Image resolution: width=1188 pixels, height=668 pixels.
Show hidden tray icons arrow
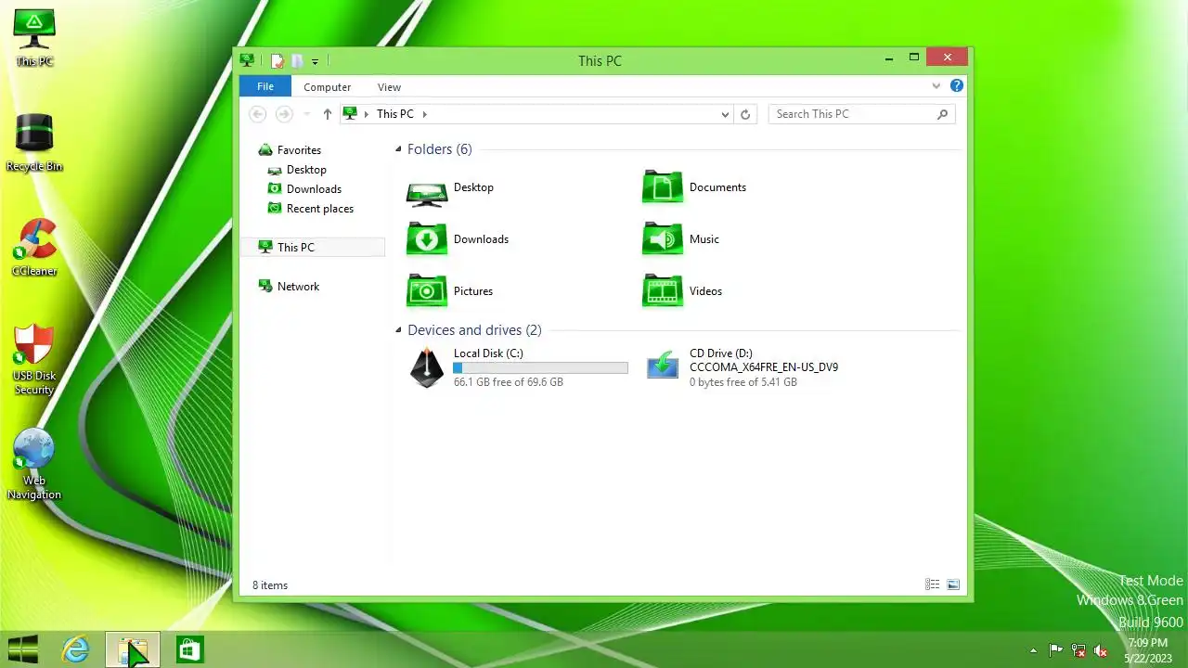click(x=1034, y=650)
